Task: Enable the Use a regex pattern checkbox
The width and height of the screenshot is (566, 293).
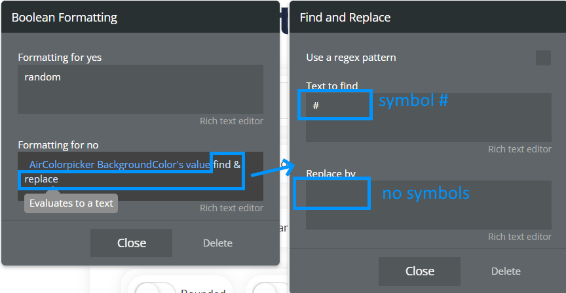Action: coord(543,58)
